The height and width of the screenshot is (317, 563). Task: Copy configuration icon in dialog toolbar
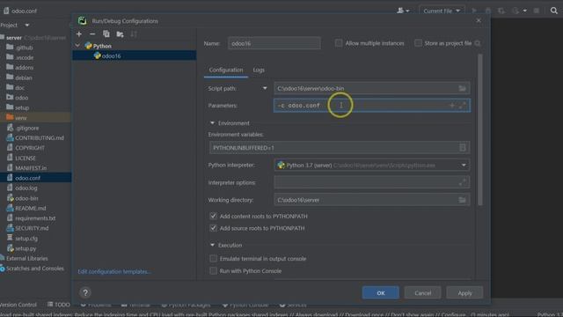pyautogui.click(x=106, y=34)
